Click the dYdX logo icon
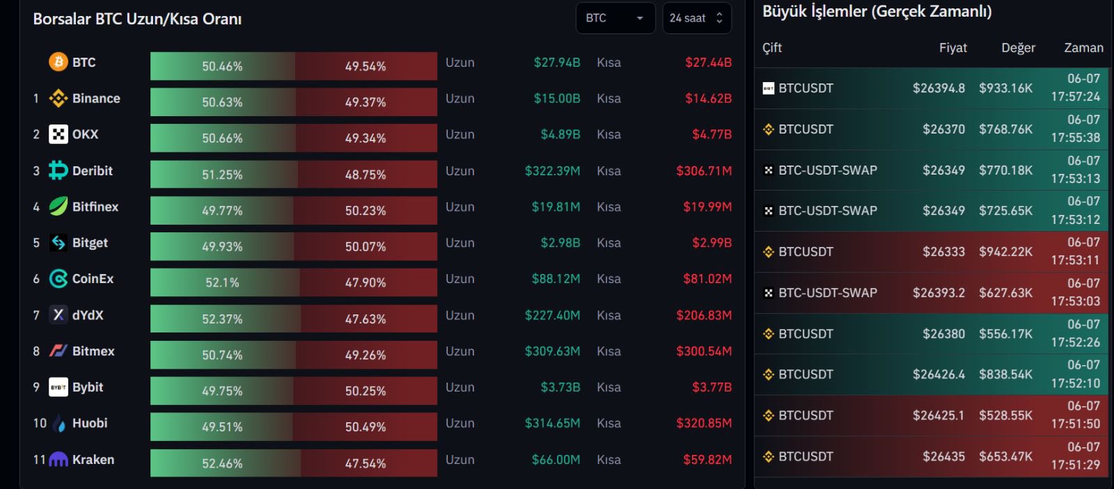Screen dimensions: 1114x489 point(58,315)
